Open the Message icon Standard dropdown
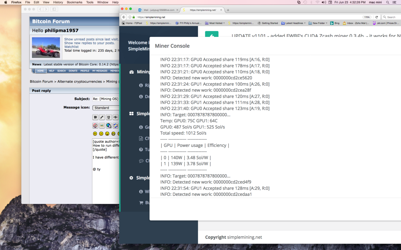401x250 pixels. [106, 108]
